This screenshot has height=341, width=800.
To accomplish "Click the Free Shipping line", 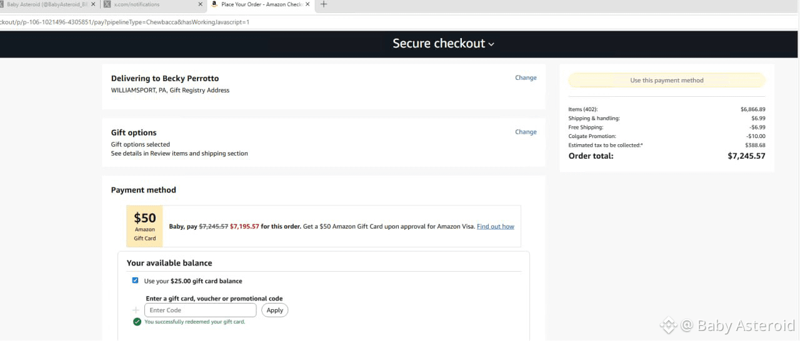I will click(666, 127).
